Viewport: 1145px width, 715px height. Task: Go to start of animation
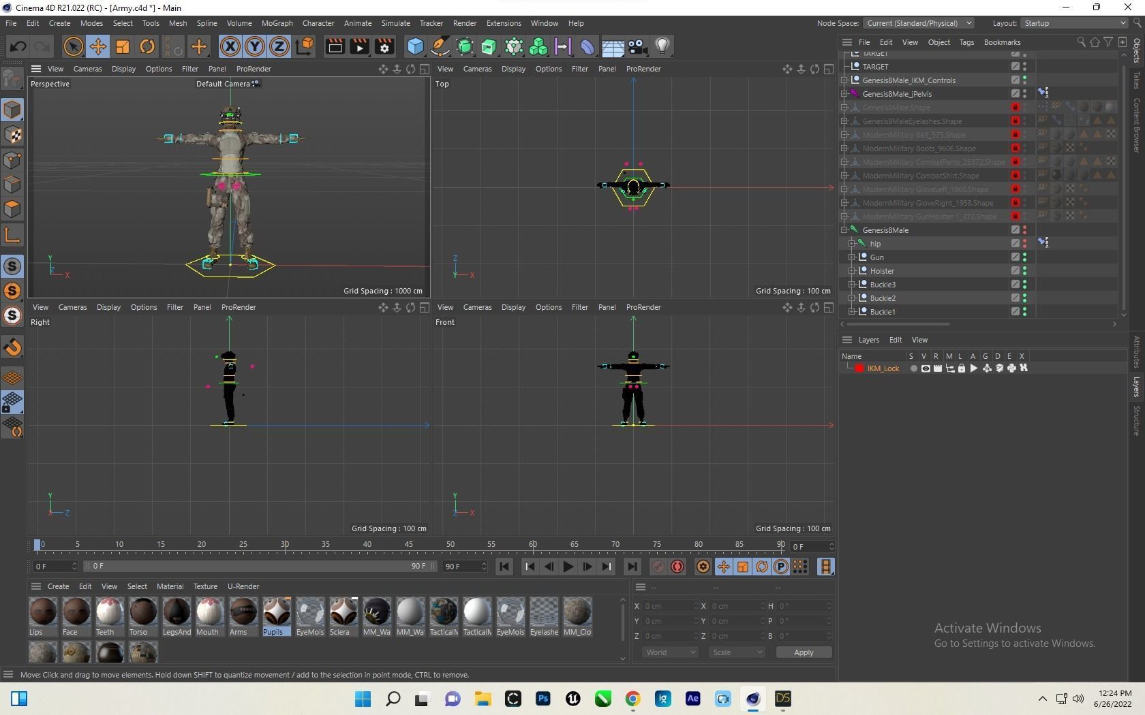click(504, 567)
